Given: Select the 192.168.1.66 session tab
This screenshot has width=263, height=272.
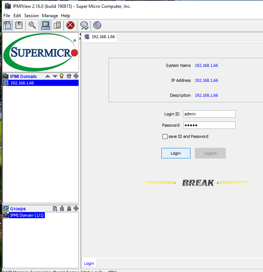Looking at the screenshot, I should tap(100, 37).
